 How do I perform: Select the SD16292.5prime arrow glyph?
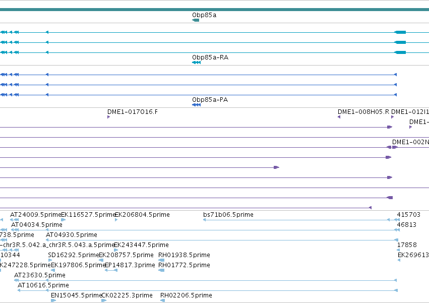point(50,260)
